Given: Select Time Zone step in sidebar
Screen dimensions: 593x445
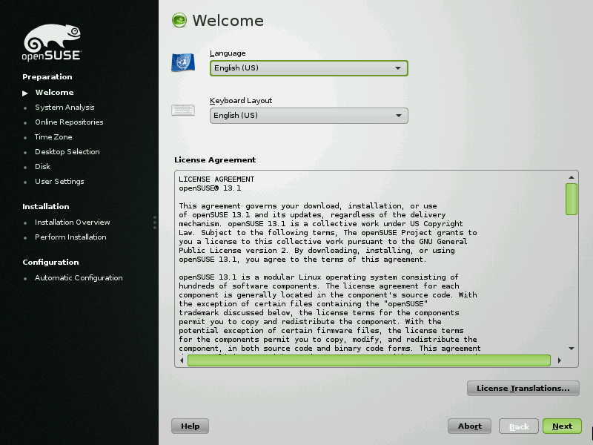Looking at the screenshot, I should 53,137.
